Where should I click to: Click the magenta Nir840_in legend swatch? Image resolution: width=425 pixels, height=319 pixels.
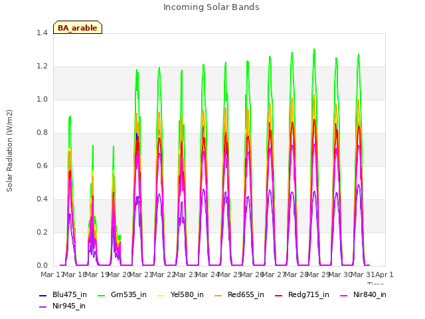[344, 295]
